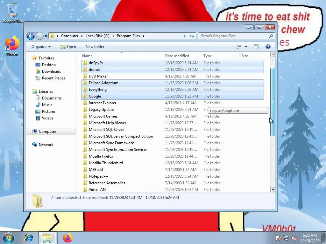Select the DVD Maker folder icon
The image size is (326, 244).
pyautogui.click(x=85, y=76)
